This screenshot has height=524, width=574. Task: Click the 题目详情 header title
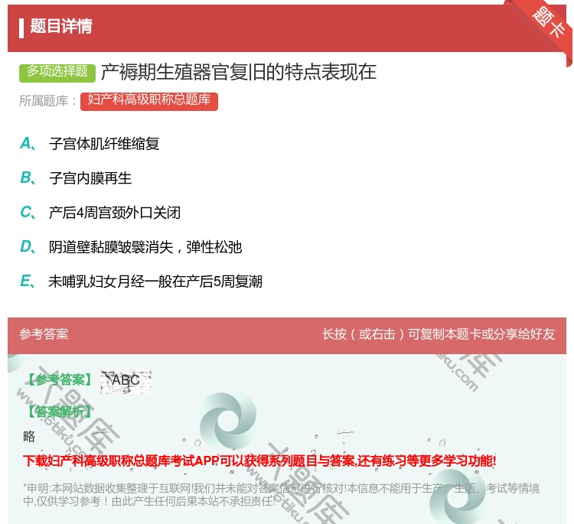61,26
